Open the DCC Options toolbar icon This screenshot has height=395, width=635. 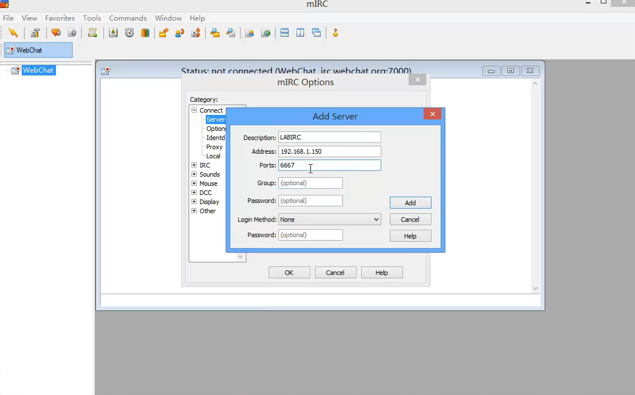(196, 33)
